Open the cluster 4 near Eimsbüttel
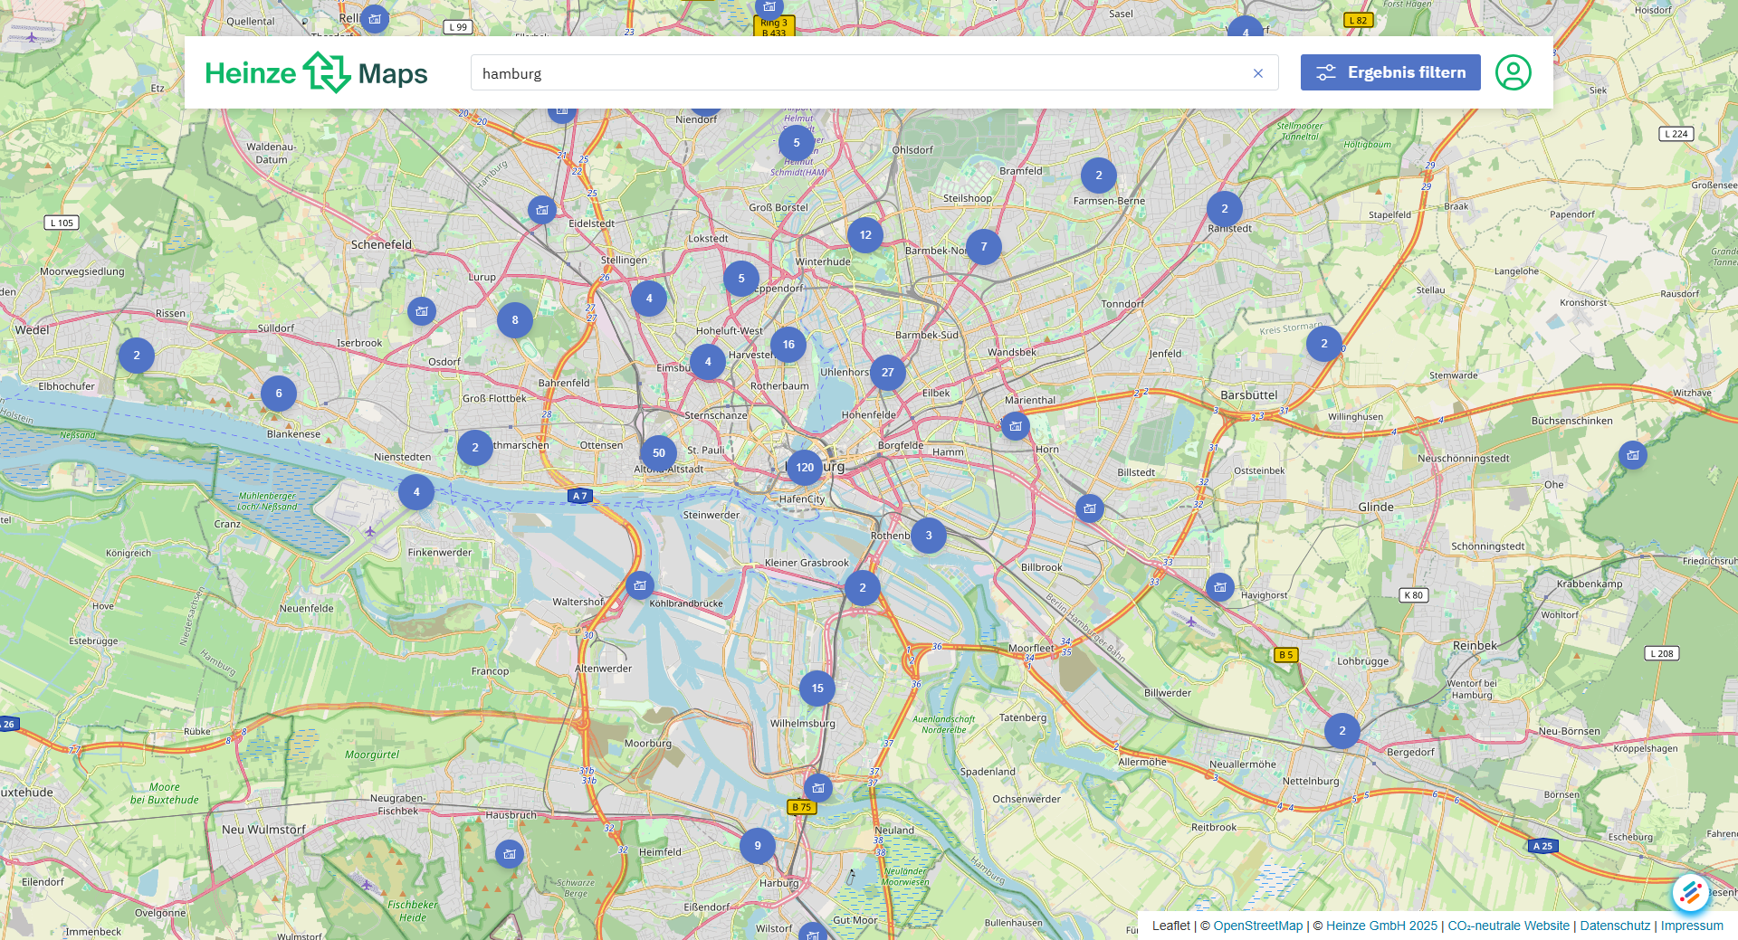 [x=708, y=362]
